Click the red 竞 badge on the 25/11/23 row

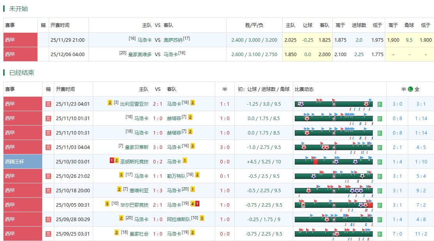(x=48, y=104)
